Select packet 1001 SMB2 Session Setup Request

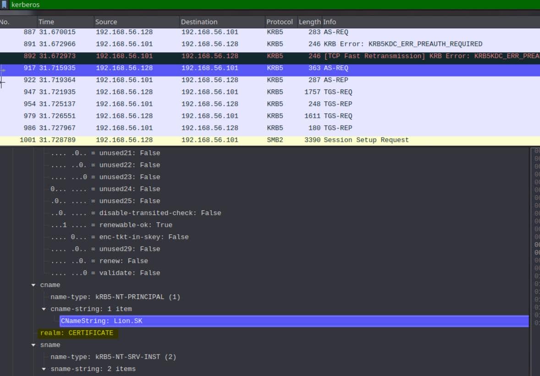[x=270, y=140]
